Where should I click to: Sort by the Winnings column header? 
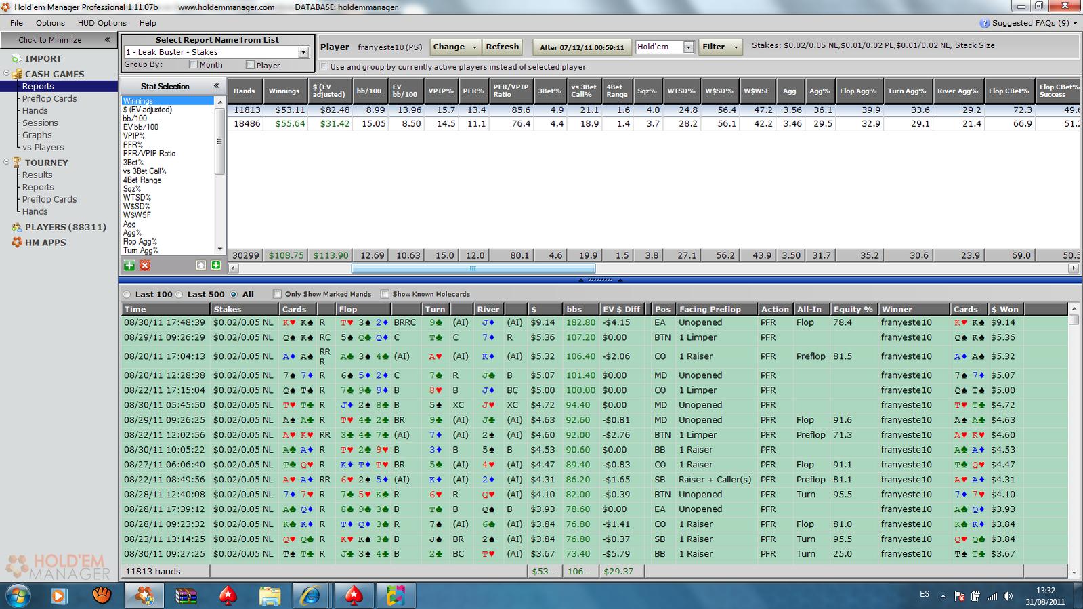pos(284,91)
